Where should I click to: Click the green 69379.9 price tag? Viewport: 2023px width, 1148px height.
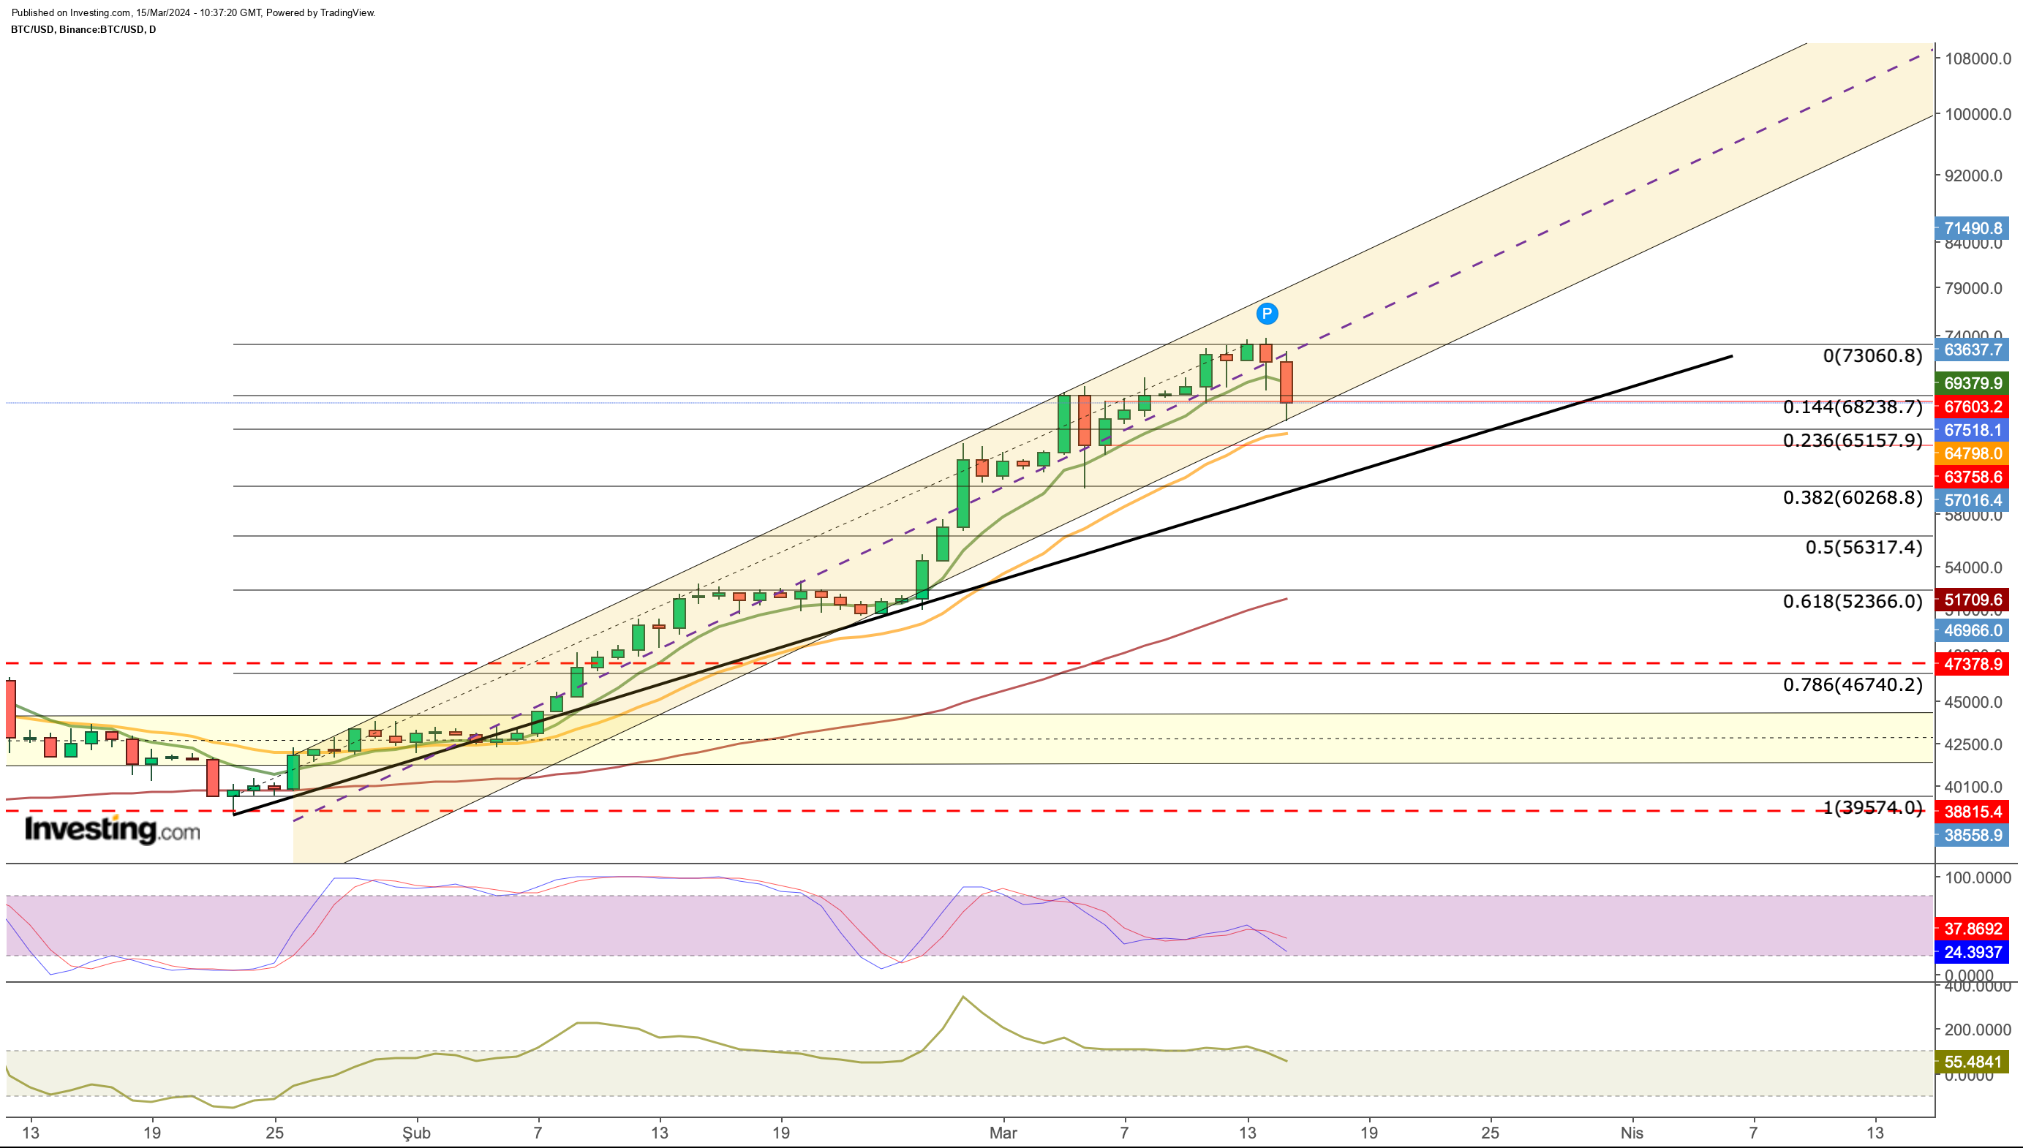pyautogui.click(x=1972, y=383)
